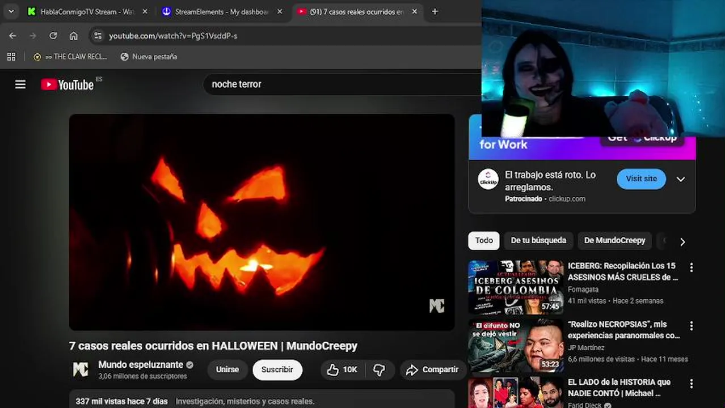Click the ClickUp advertiser logo
Screen dimensions: 725x408
(488, 179)
